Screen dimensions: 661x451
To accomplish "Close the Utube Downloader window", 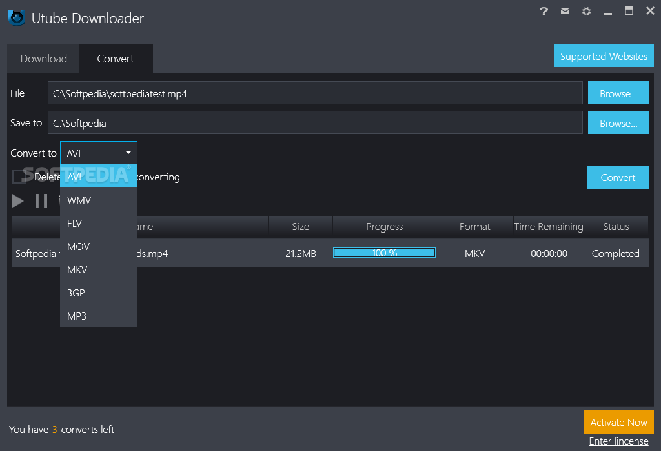I will [650, 11].
